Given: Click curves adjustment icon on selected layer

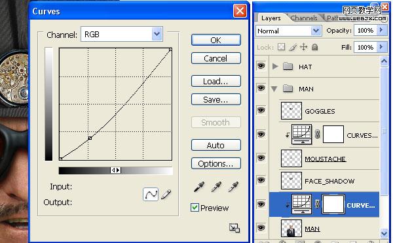Looking at the screenshot, I should (x=302, y=204).
